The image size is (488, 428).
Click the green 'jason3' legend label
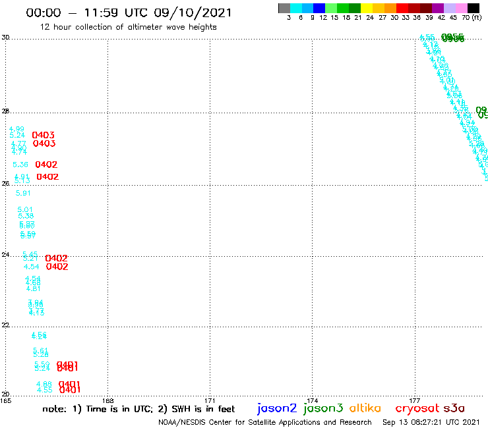click(323, 408)
